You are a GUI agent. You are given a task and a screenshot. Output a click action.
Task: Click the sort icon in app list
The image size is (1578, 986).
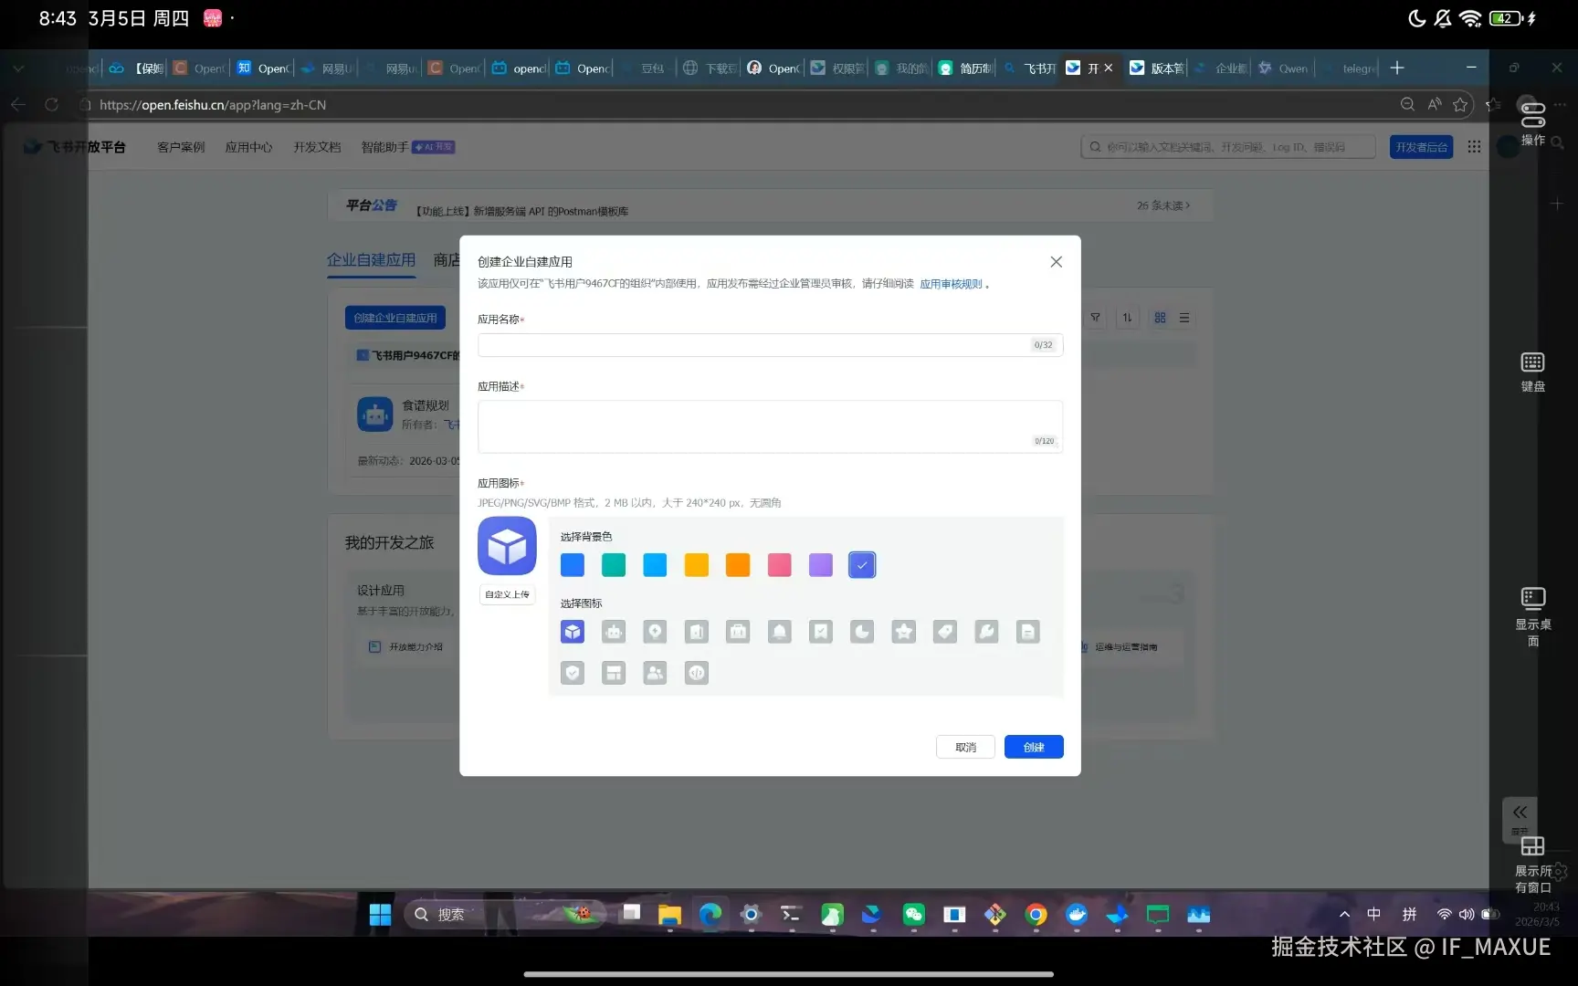[1128, 318]
